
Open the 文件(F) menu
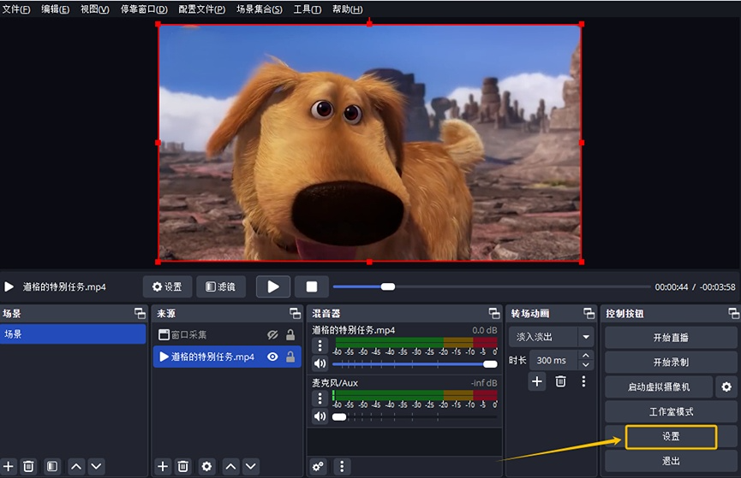(16, 9)
